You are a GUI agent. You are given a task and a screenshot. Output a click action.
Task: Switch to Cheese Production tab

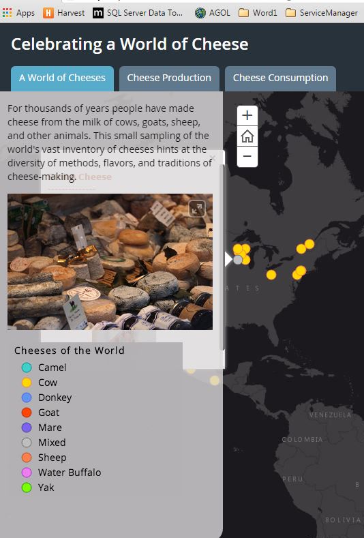[x=169, y=78]
